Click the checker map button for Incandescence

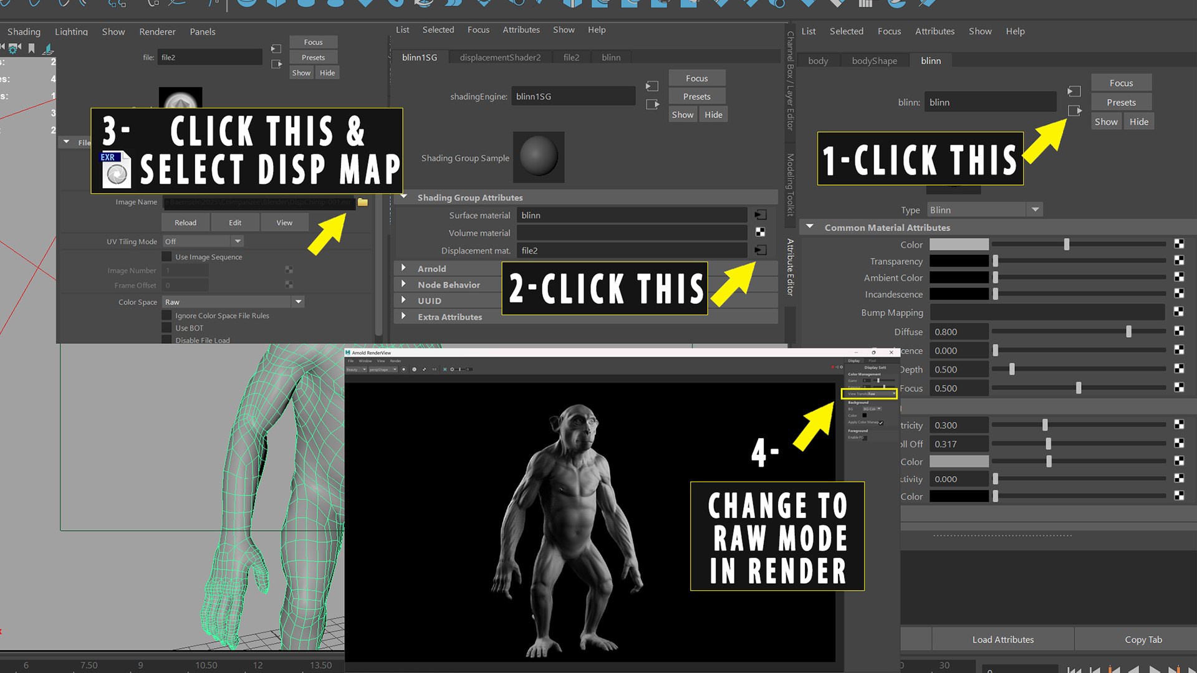[1179, 294]
